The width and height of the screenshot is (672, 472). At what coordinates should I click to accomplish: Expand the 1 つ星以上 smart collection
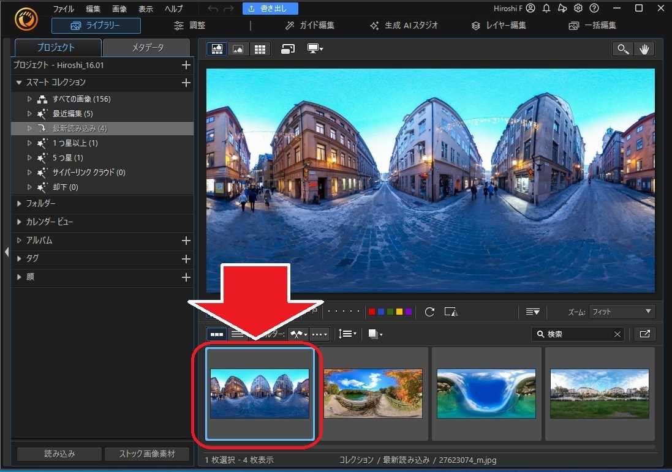click(29, 143)
